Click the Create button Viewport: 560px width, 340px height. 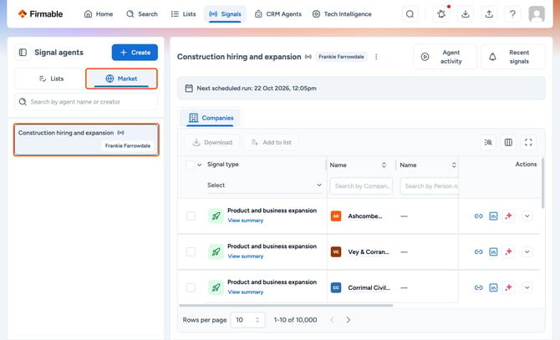click(135, 53)
